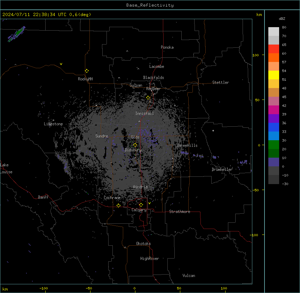Click the 0 km label on bottom axis
Viewport: 300px width, 293px height.
tap(134, 288)
